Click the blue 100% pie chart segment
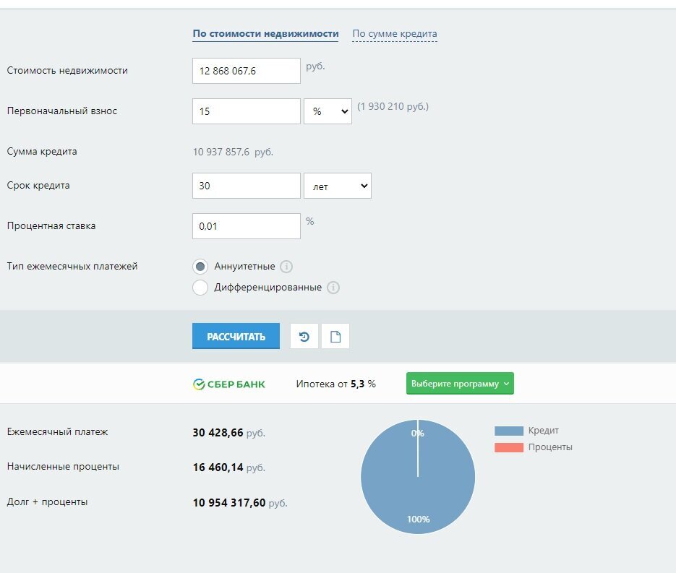Viewport: 676px width, 573px height. [x=418, y=478]
